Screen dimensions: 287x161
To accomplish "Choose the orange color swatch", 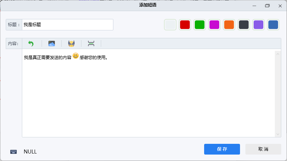I will [229, 25].
